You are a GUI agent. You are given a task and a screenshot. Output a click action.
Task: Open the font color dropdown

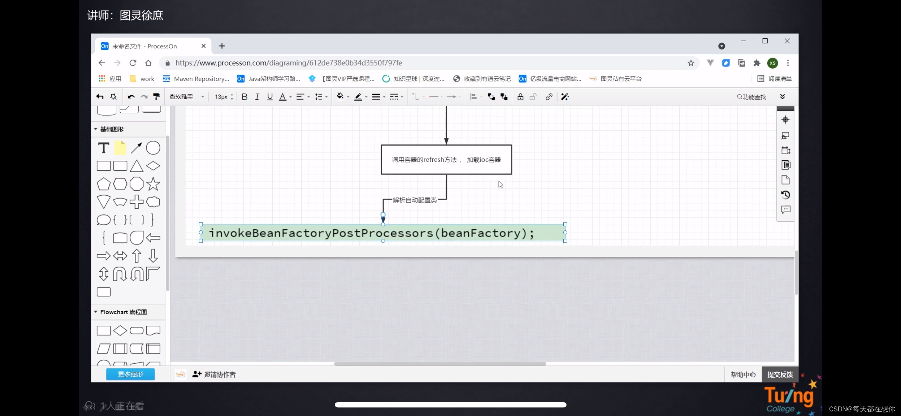click(285, 97)
